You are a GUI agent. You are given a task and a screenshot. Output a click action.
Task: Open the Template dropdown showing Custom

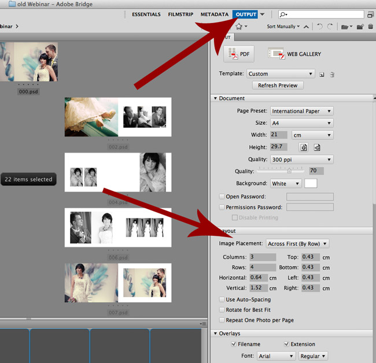click(281, 74)
